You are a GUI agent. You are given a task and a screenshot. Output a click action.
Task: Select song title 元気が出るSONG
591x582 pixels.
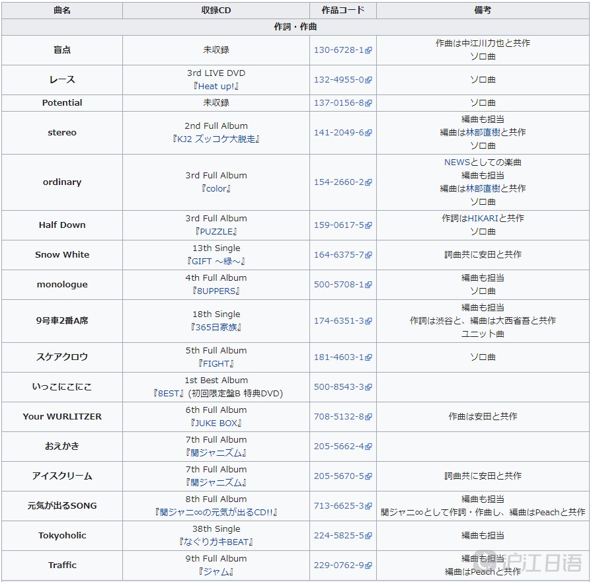coord(62,505)
